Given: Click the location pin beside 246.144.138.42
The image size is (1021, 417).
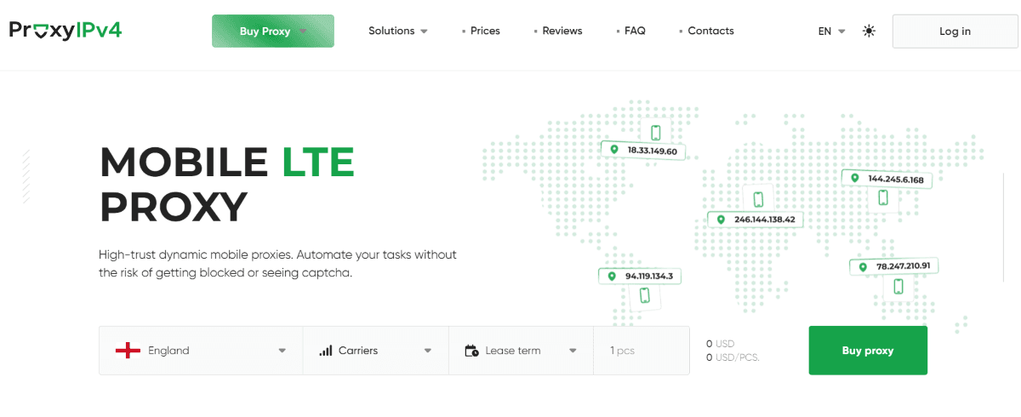Looking at the screenshot, I should (722, 220).
